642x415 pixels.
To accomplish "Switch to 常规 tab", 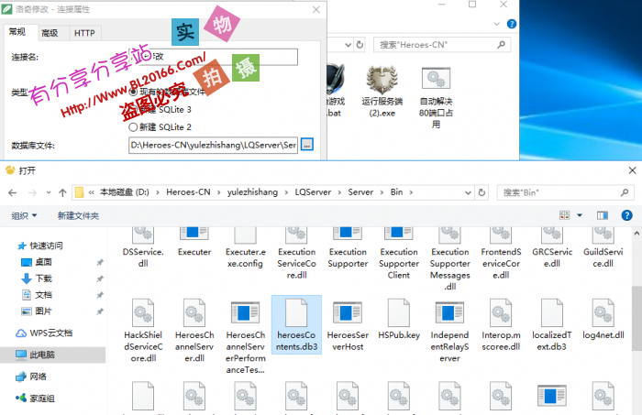I will [x=17, y=32].
